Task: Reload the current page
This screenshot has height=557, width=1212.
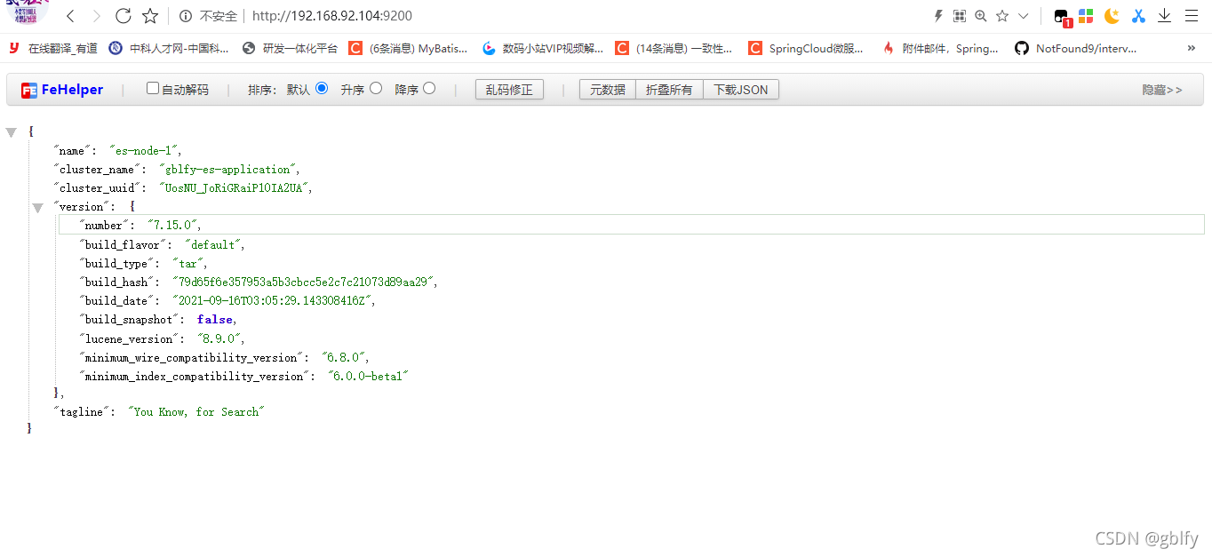Action: (124, 16)
